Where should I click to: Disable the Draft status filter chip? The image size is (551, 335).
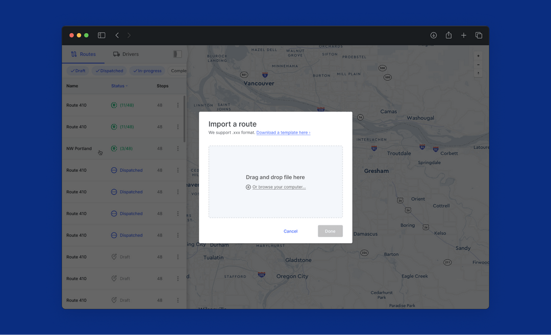coord(78,70)
